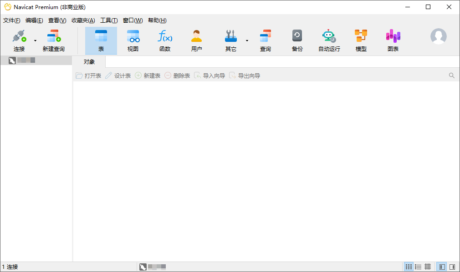
Task: Switch to detail grid view in status bar
Action: pos(428,267)
